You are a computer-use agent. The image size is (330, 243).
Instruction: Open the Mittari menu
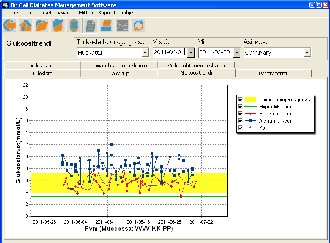(86, 13)
